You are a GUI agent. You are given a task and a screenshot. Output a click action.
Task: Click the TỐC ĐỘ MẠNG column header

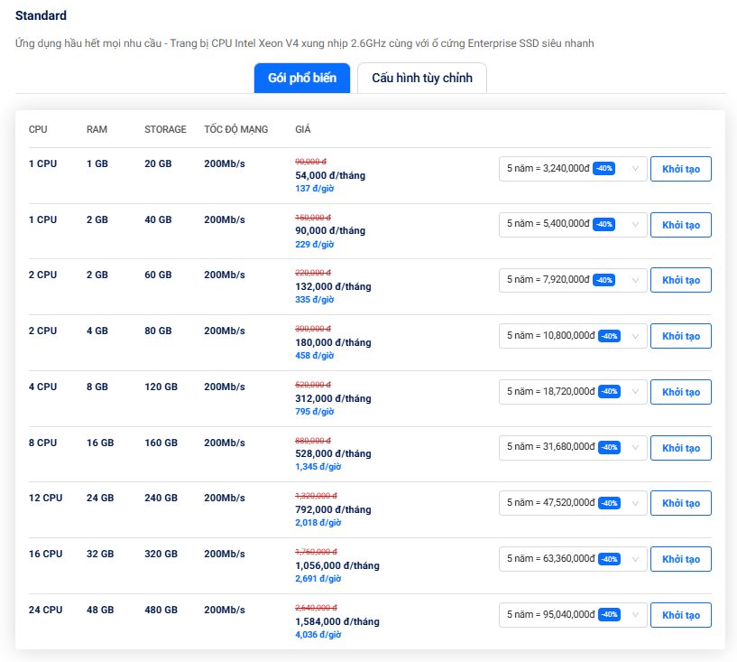tap(236, 129)
